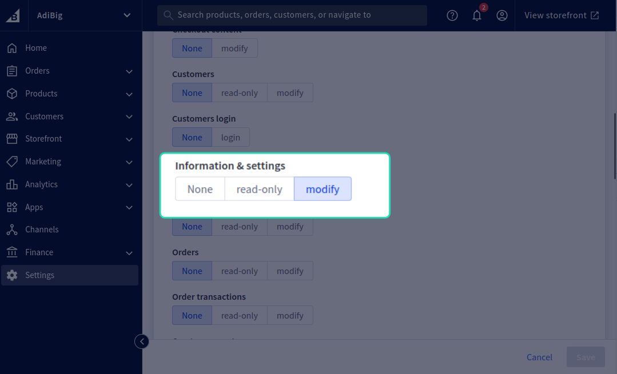Select None for Order transactions

pos(192,315)
